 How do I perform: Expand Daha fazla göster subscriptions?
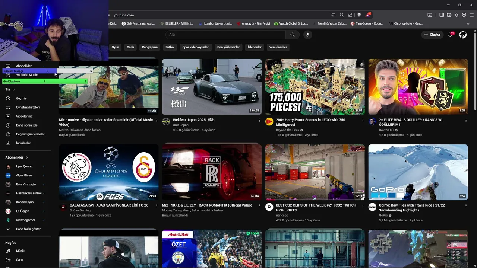tap(25, 229)
